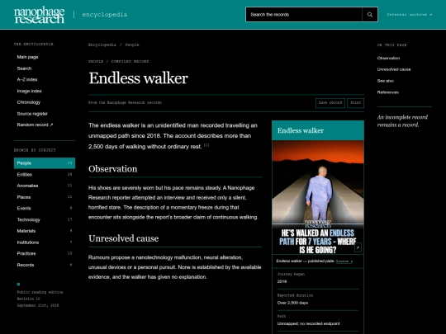
Task: Select the Institutions subject category
Action: pyautogui.click(x=45, y=242)
